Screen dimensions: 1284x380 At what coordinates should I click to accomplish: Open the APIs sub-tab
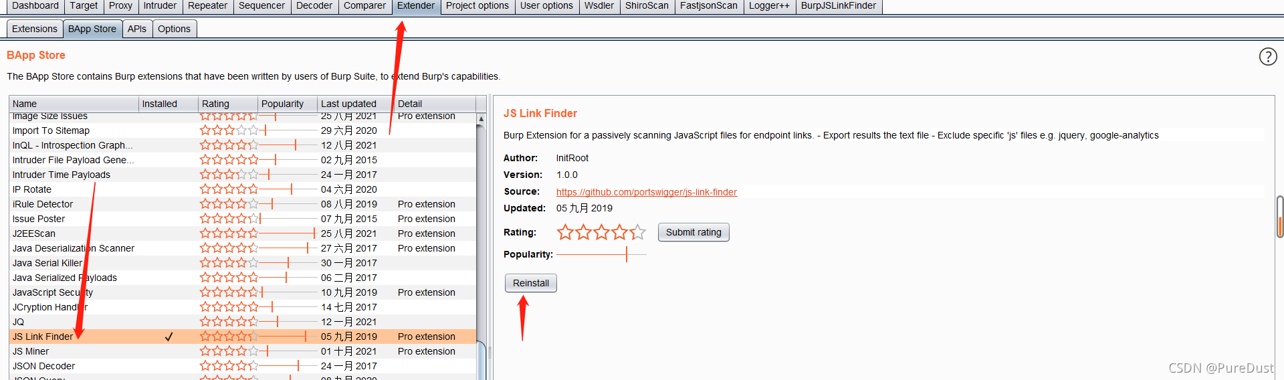click(x=137, y=29)
